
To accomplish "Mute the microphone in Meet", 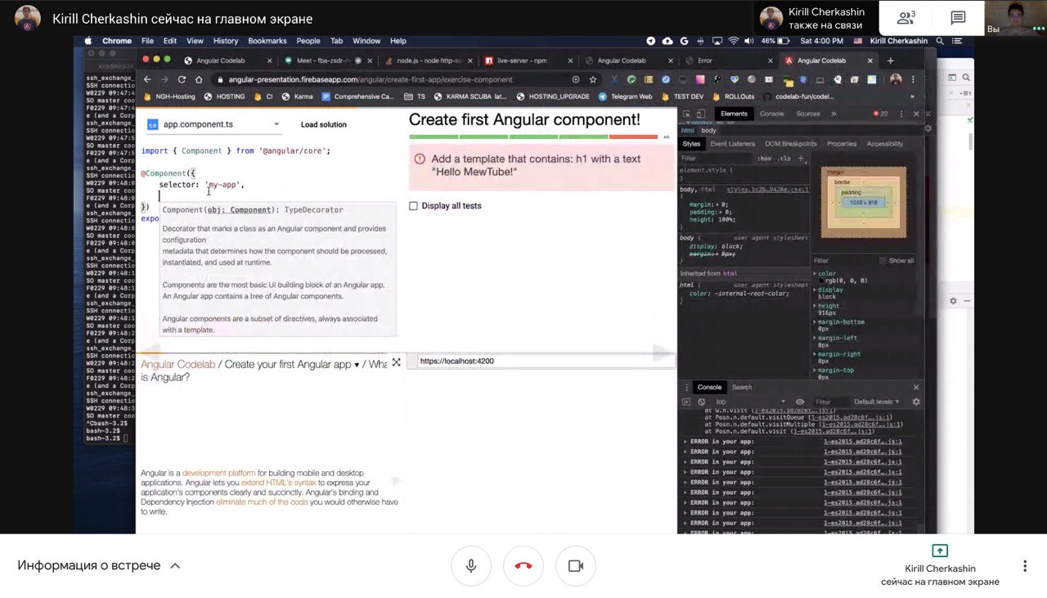I will pyautogui.click(x=471, y=566).
